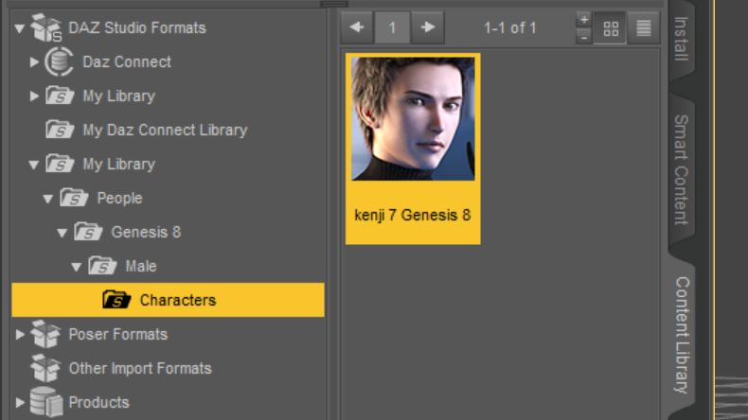Click the Genesis 8 folder icon
The width and height of the screenshot is (748, 420).
tap(88, 232)
